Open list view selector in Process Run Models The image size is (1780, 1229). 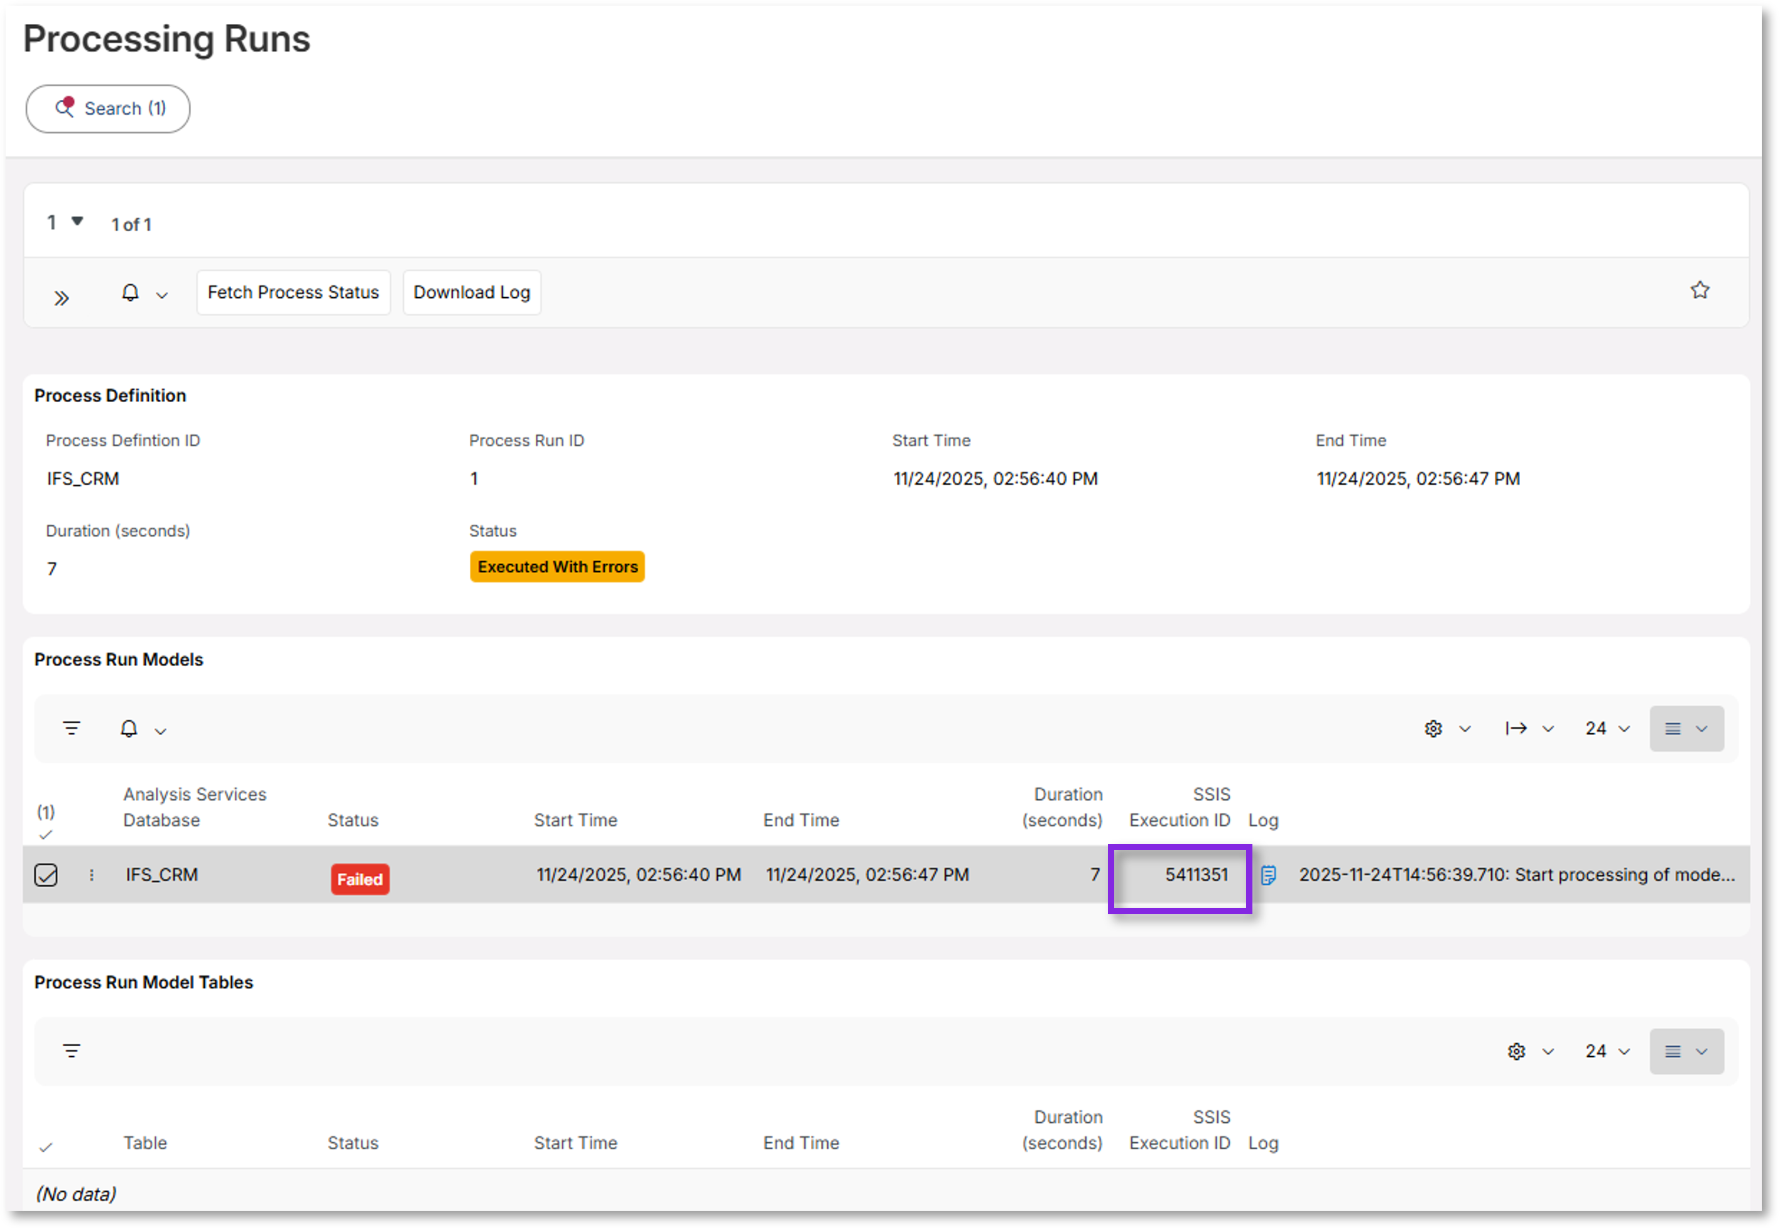1686,728
